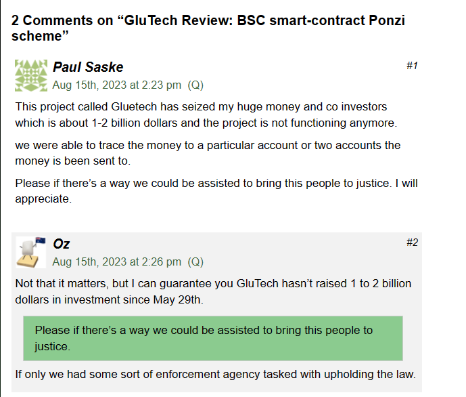Click the 'Paul Saske' author name
466x397 pixels.
[x=88, y=67]
